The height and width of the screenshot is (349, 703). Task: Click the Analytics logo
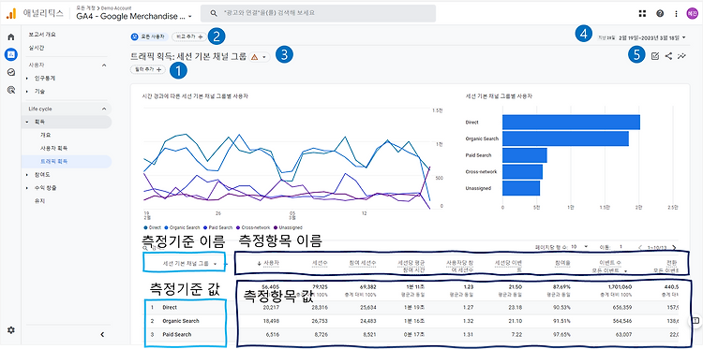10,13
